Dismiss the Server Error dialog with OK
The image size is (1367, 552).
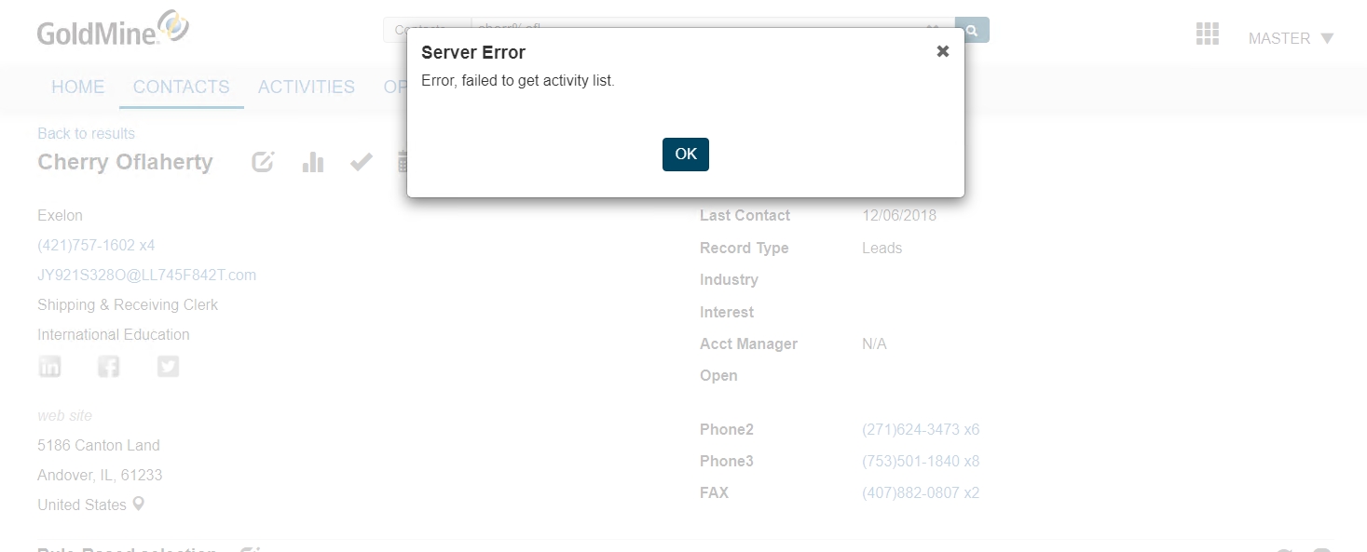click(x=685, y=155)
